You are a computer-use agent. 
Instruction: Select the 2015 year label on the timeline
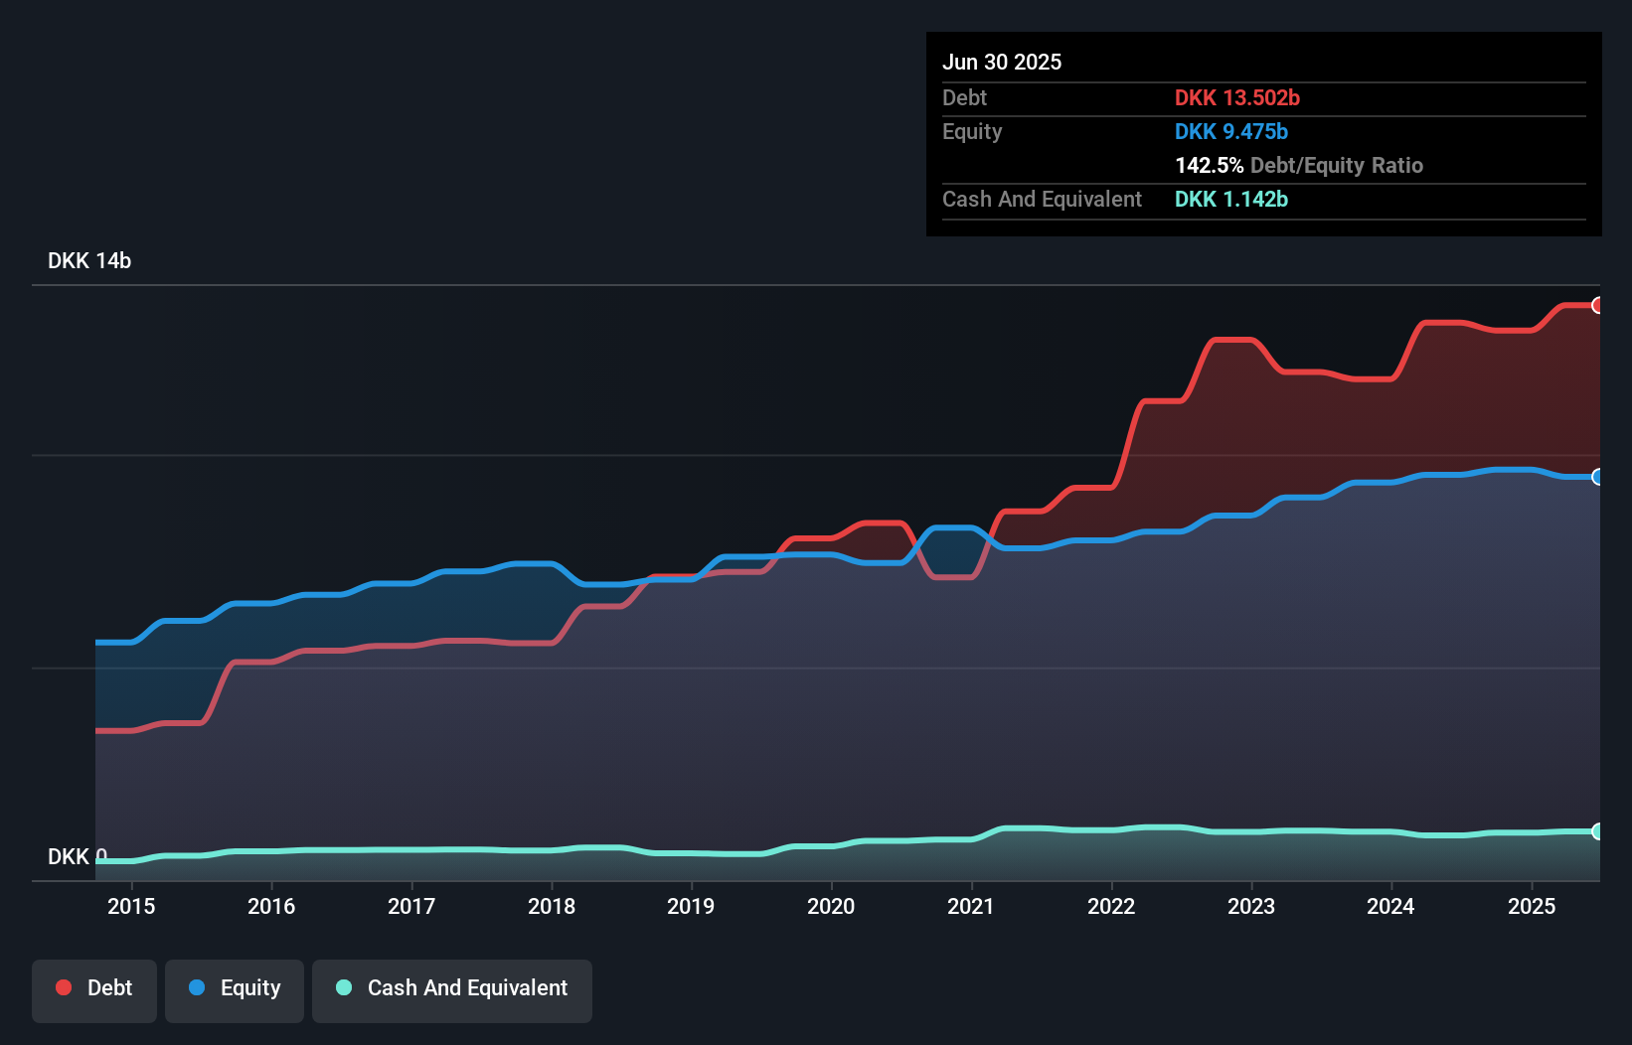point(131,906)
